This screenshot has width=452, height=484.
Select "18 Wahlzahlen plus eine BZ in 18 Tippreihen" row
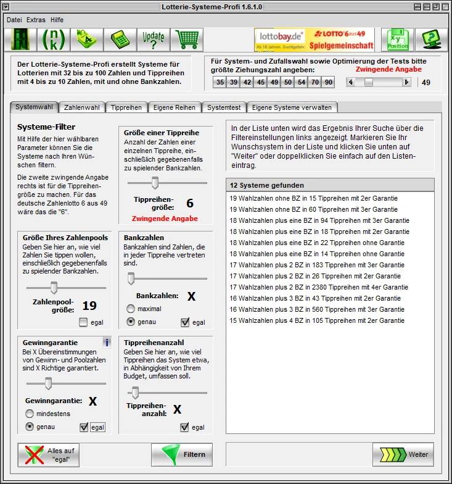330,232
